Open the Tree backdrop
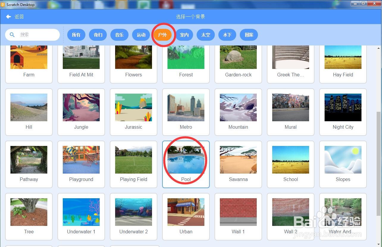This screenshot has height=247, width=382. [x=29, y=217]
